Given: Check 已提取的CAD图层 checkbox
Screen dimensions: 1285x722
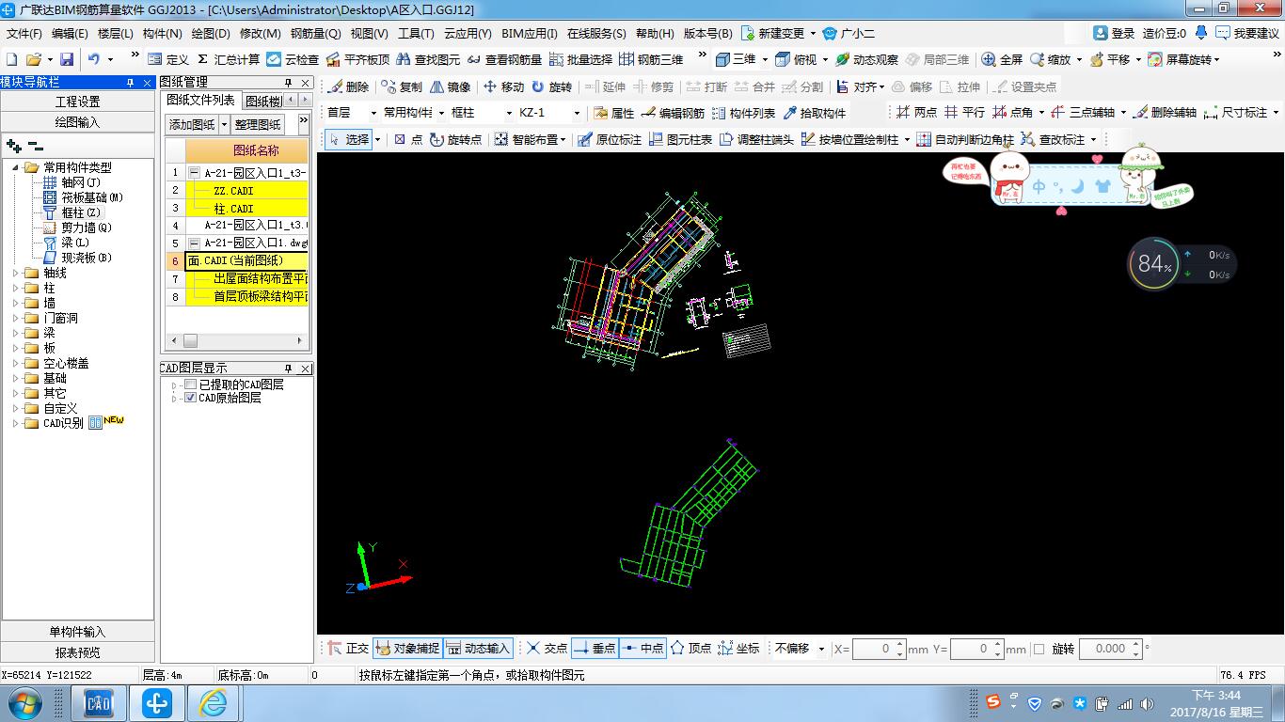Looking at the screenshot, I should pos(191,385).
